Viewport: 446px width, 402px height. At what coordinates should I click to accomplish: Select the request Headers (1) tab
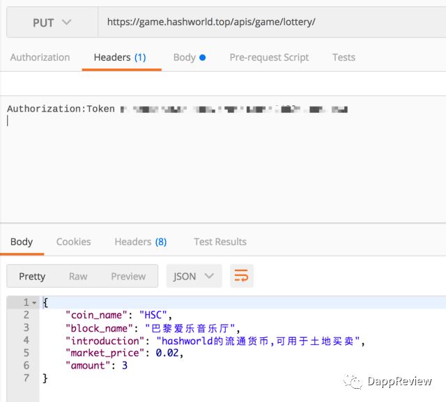click(x=120, y=57)
